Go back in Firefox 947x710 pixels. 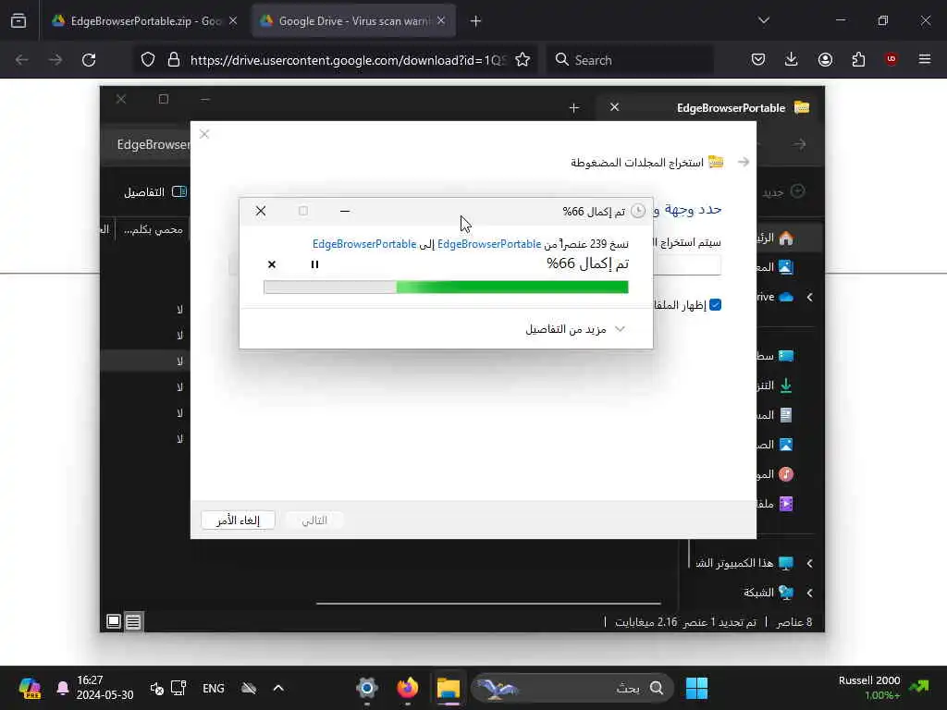click(22, 60)
